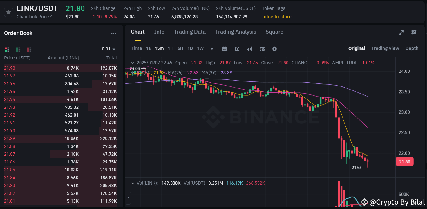This screenshot has width=427, height=209.
Task: Open the calendar date-range icon in chart toolbar
Action: pos(224,49)
